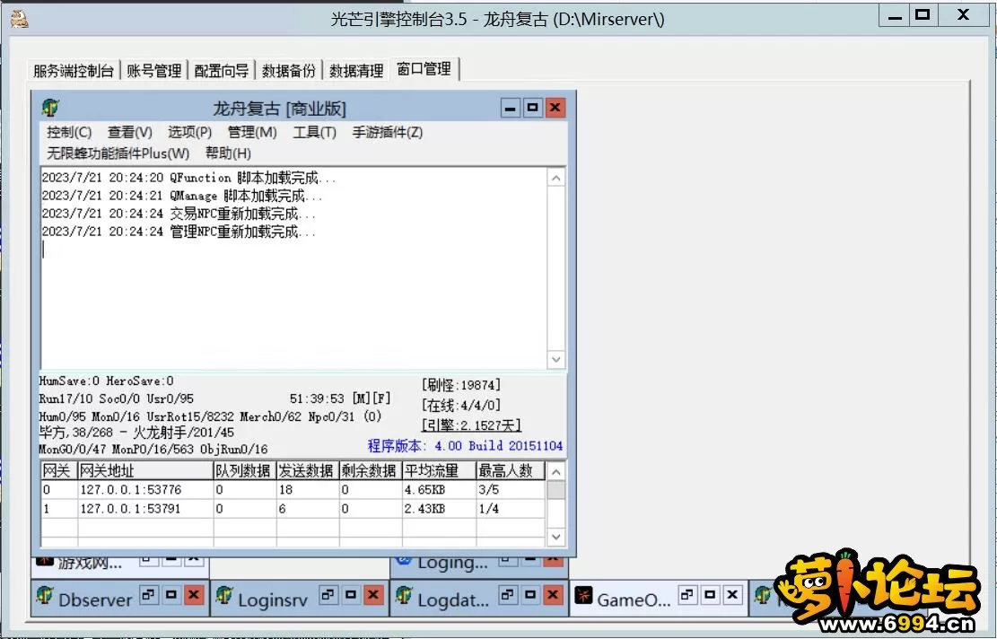
Task: Open the 手游插件(Z) menu
Action: (x=388, y=132)
